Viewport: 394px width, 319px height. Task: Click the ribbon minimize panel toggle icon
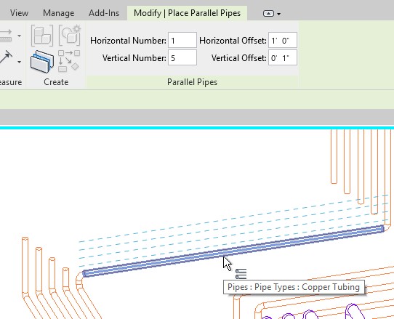click(268, 14)
